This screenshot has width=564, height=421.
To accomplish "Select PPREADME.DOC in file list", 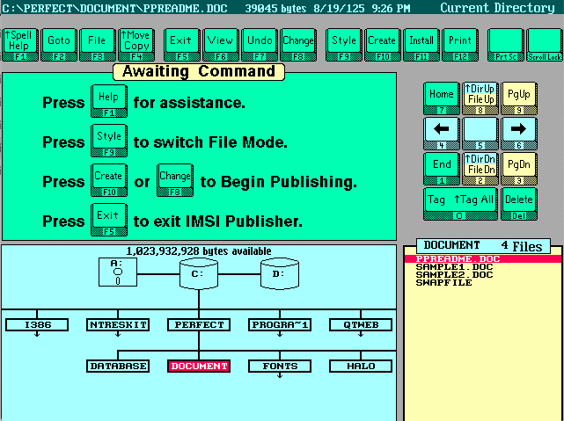I will pos(483,258).
